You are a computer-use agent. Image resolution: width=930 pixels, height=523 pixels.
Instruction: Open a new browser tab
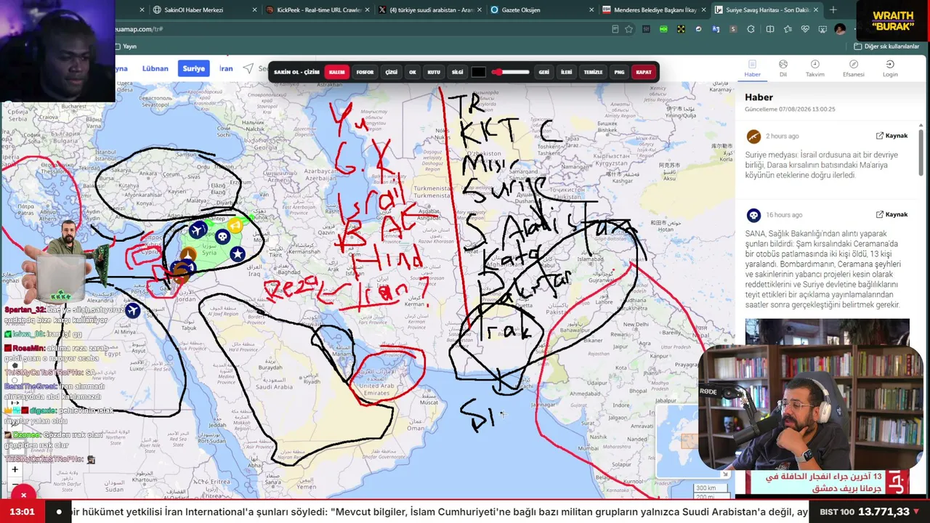pyautogui.click(x=833, y=10)
